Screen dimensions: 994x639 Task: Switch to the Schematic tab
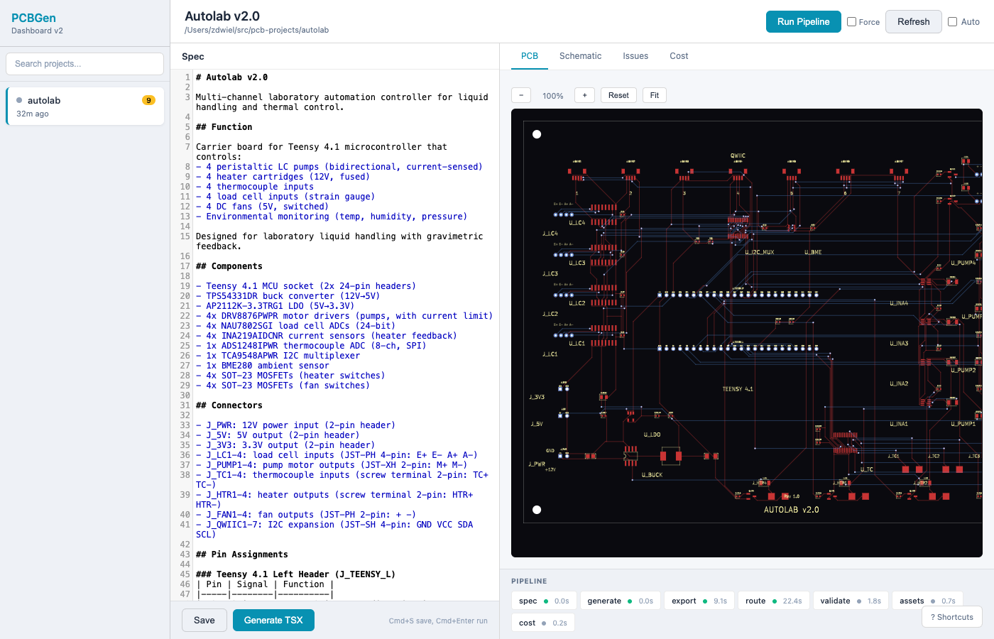tap(580, 56)
